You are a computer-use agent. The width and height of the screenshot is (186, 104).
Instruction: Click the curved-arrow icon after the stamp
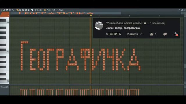click(x=13, y=10)
